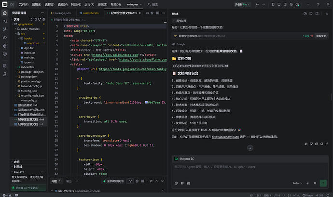Click 全部添加到对话 button in problems panel
Image resolution: width=333 pixels, height=197 pixels.
pos(113,181)
